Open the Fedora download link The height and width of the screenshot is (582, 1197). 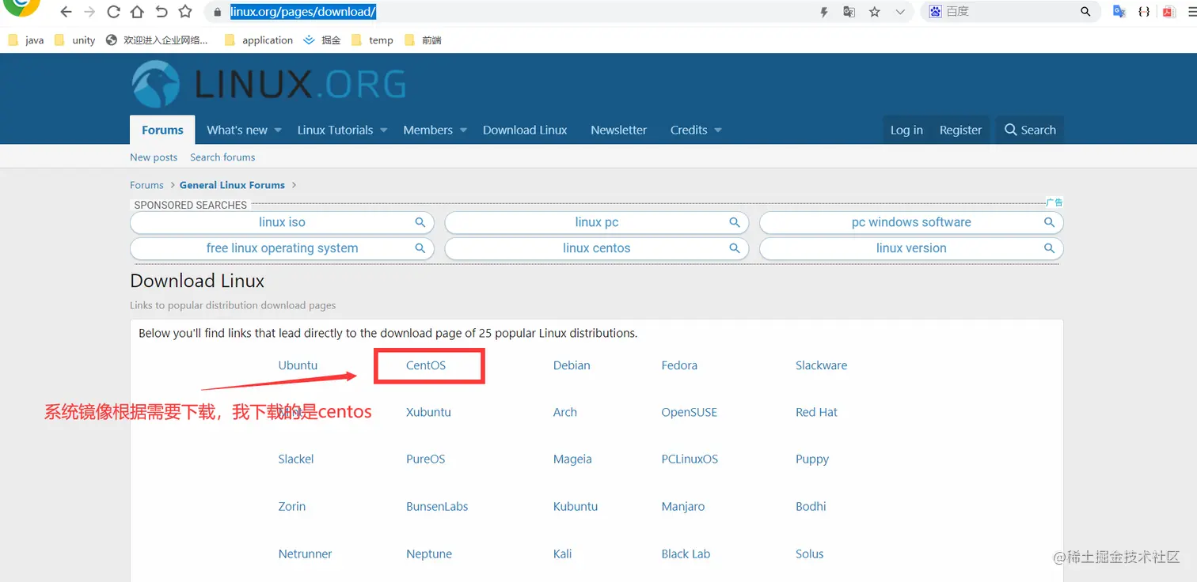tap(679, 365)
